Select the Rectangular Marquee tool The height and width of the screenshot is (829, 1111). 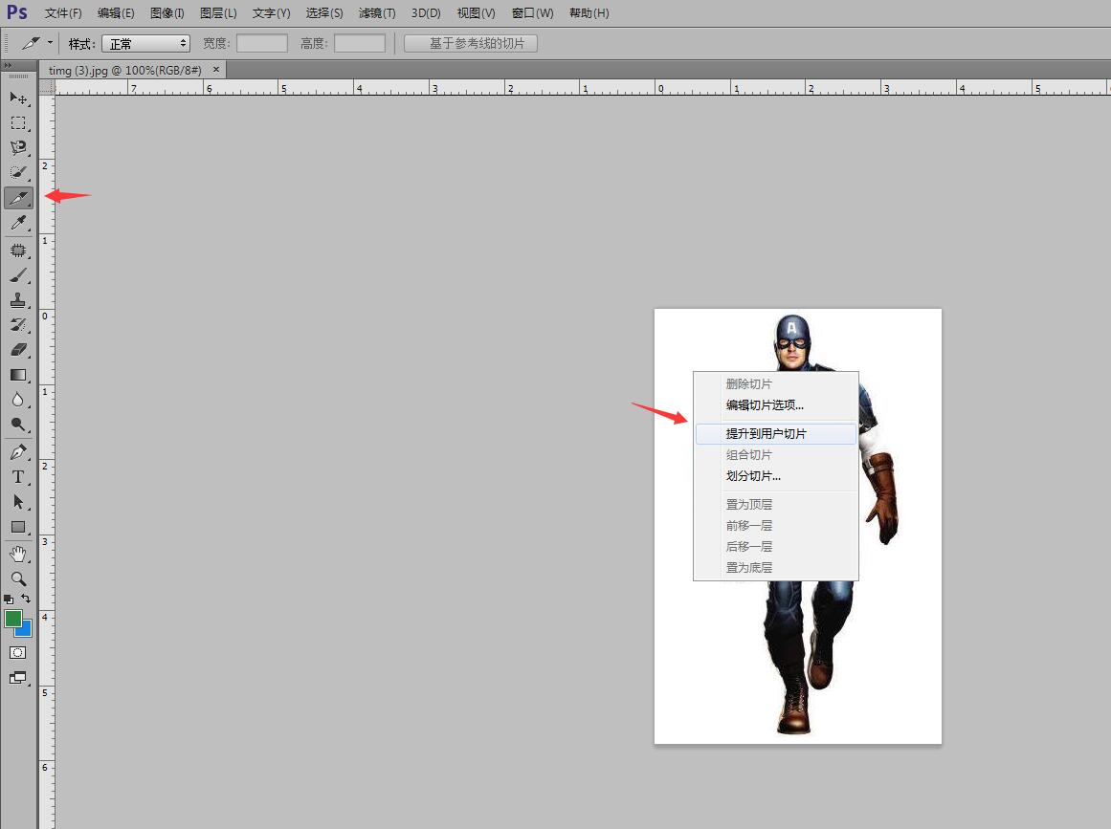click(x=18, y=122)
